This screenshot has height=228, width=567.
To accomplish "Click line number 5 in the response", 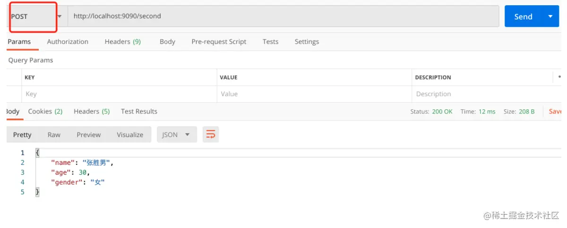I will [x=22, y=192].
